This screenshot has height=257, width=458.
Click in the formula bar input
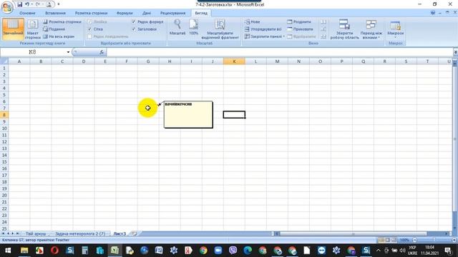coord(280,52)
